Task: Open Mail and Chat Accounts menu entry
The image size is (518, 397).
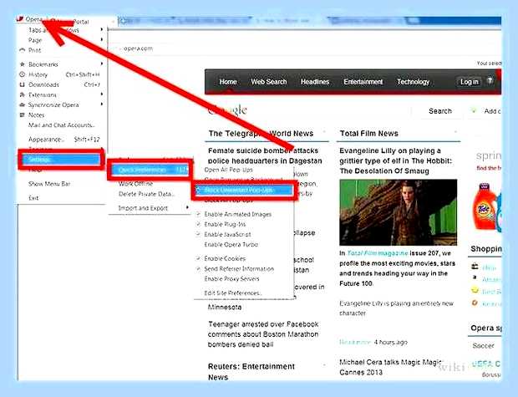Action: 62,125
